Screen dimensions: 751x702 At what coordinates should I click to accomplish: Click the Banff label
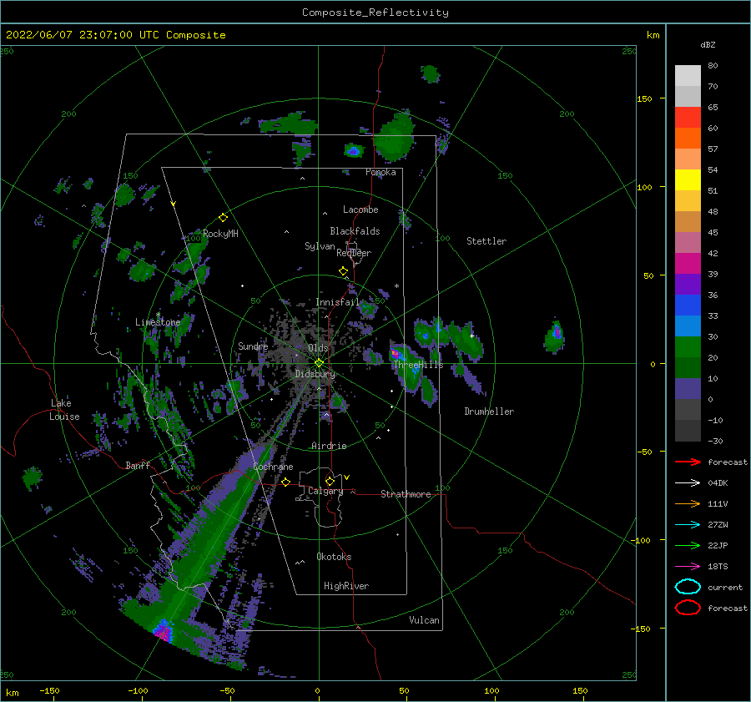[x=138, y=465]
